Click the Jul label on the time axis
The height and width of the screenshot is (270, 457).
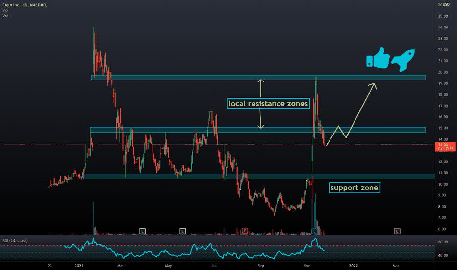click(214, 265)
